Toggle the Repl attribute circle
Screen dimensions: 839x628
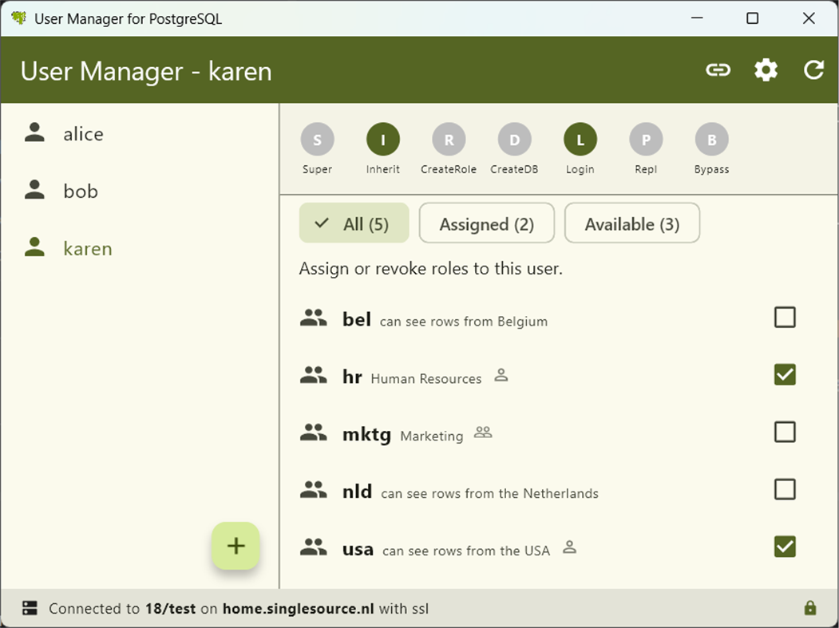[x=646, y=140]
